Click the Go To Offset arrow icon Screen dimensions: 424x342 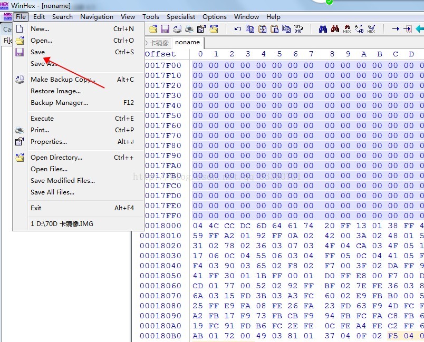click(x=396, y=29)
